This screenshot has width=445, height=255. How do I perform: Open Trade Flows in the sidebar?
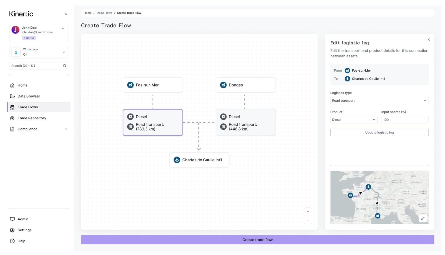(39, 107)
